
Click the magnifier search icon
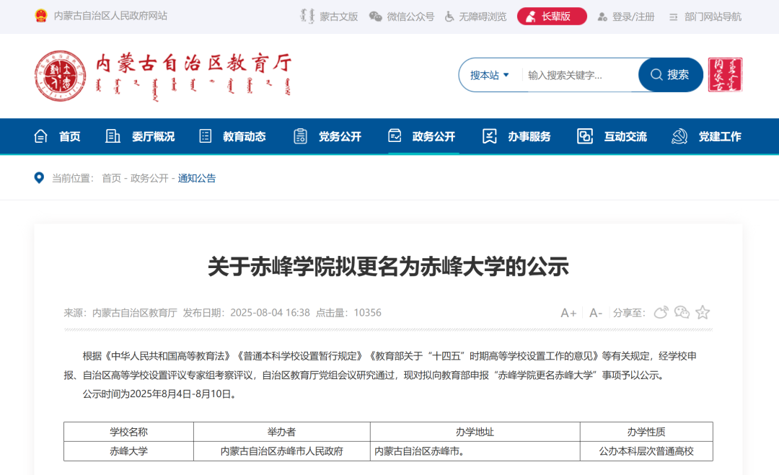(656, 74)
